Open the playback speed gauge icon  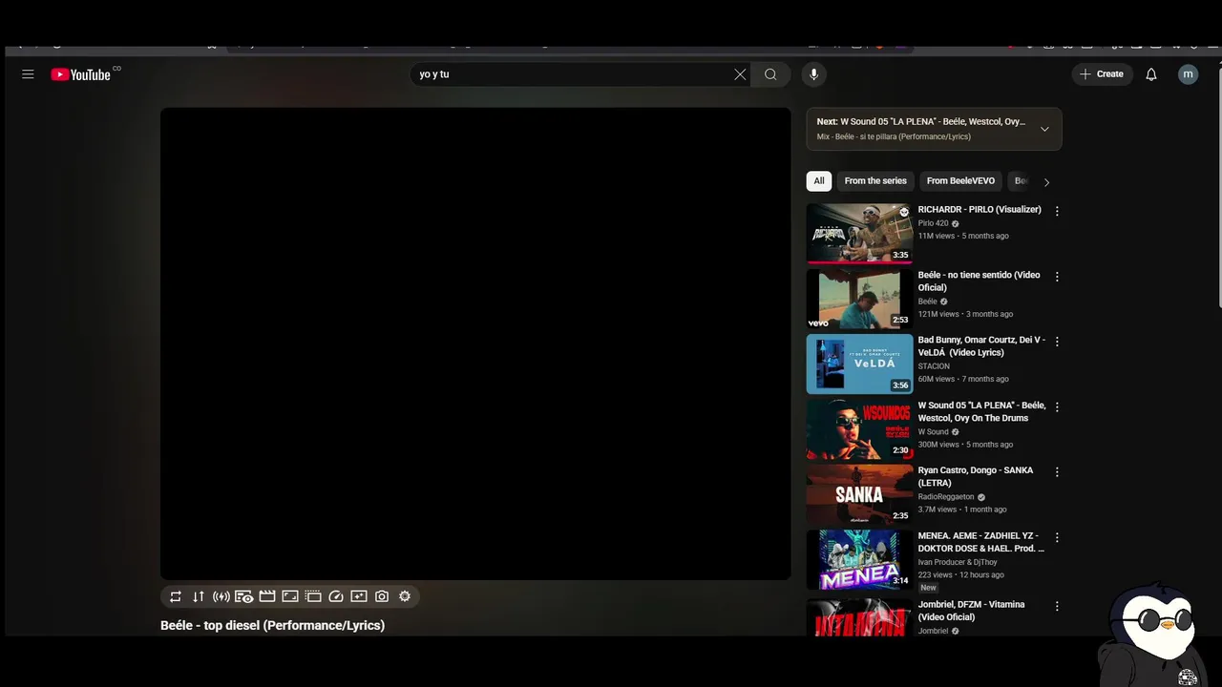(x=336, y=596)
